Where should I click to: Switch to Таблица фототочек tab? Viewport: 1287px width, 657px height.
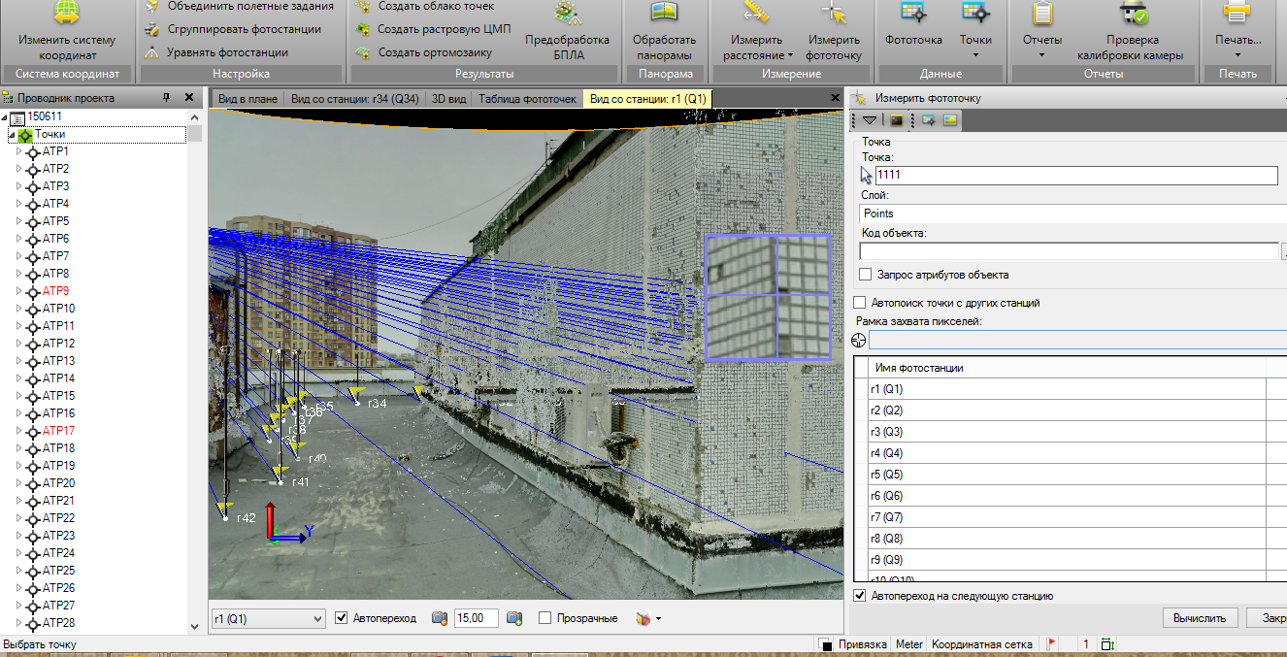tap(527, 99)
